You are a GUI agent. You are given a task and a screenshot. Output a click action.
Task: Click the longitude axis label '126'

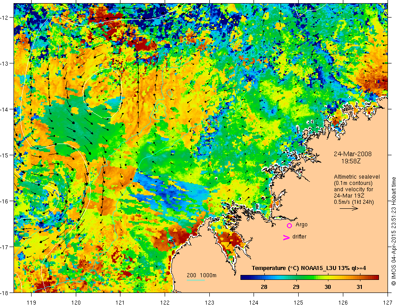coord(343,302)
